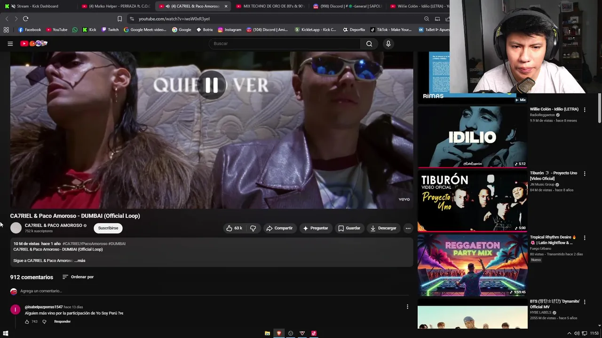602x338 pixels.
Task: Open the Twitch bookmark
Action: 110,30
